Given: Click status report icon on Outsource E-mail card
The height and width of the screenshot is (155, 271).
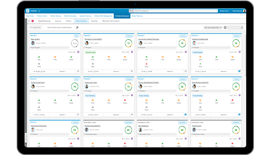Looking at the screenshot, I should (132, 95).
